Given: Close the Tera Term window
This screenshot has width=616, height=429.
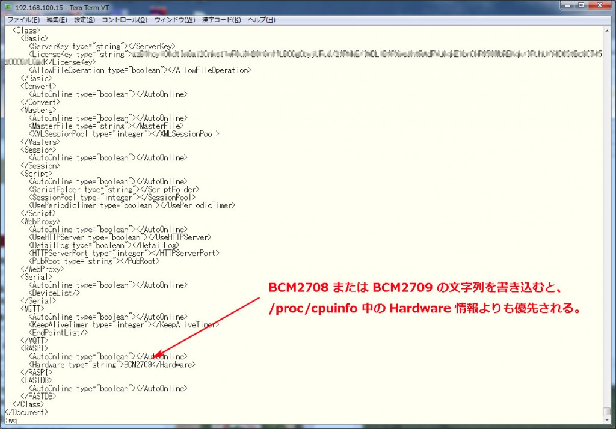Looking at the screenshot, I should [x=600, y=5].
